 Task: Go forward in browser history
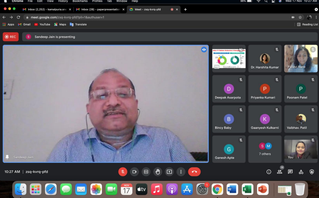pos(11,17)
